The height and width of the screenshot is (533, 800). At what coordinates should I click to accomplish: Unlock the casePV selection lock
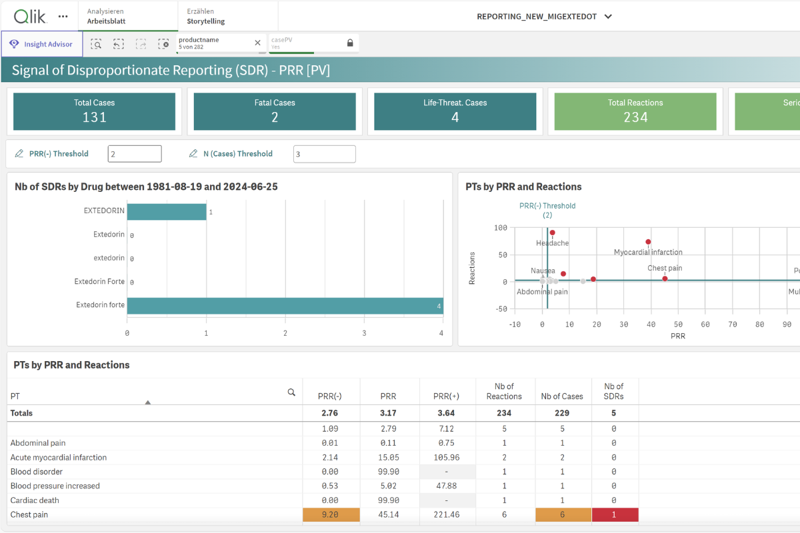(x=350, y=44)
